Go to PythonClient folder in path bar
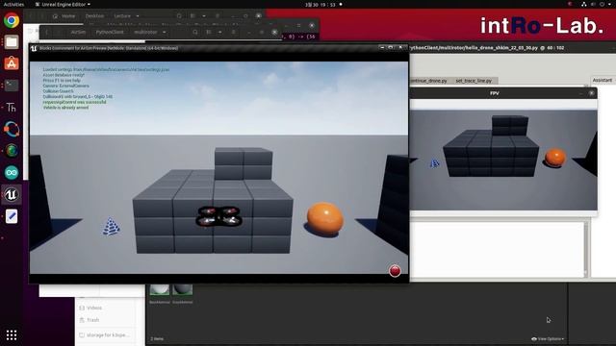616x346 pixels. (x=110, y=32)
